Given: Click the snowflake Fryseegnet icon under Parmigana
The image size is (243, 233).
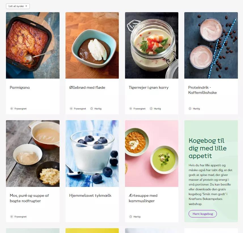Looking at the screenshot, I should click(x=12, y=109).
